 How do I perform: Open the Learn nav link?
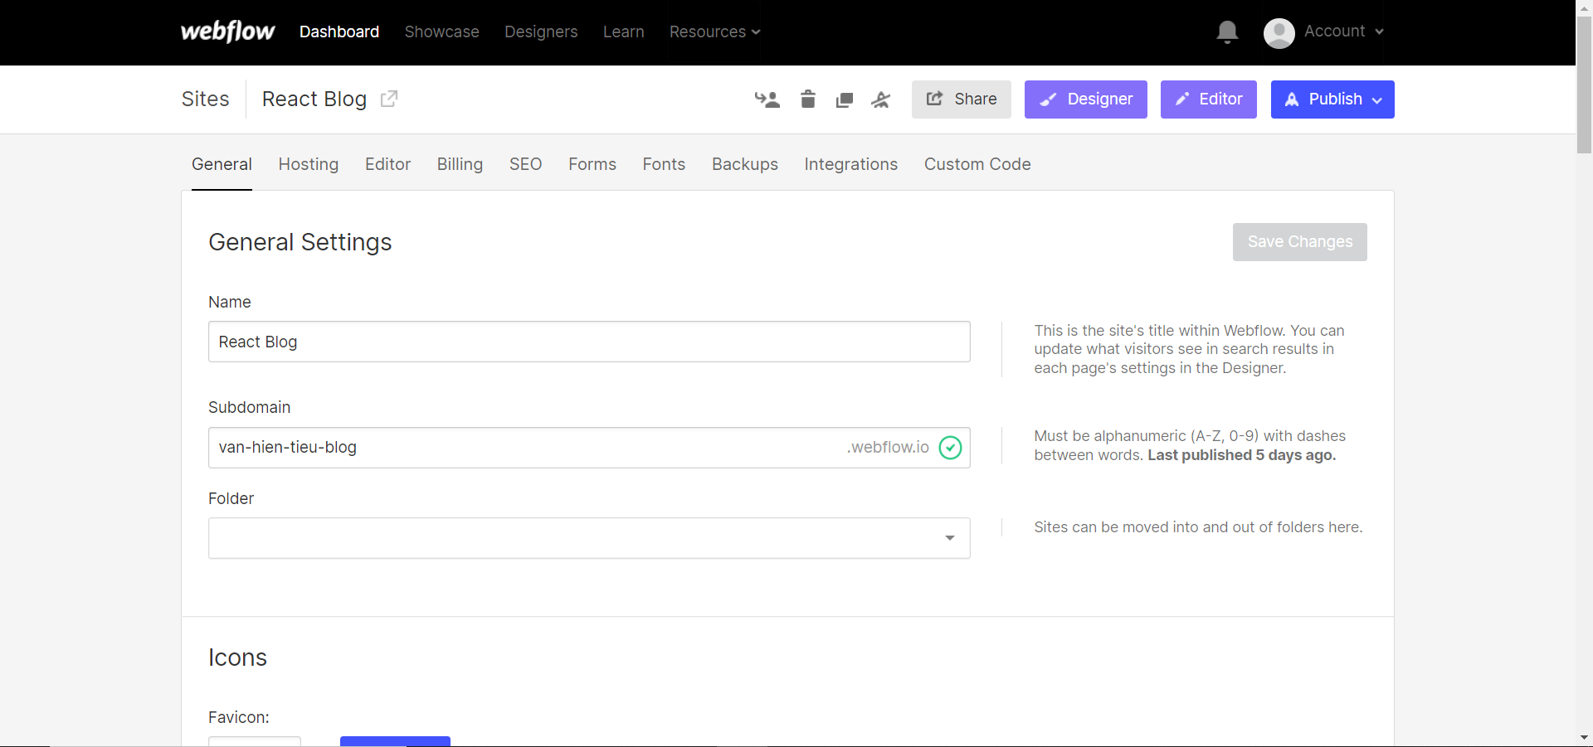[624, 32]
